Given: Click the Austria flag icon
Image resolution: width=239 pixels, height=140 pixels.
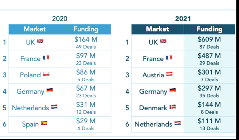Looking at the screenshot, I should click(x=170, y=74).
